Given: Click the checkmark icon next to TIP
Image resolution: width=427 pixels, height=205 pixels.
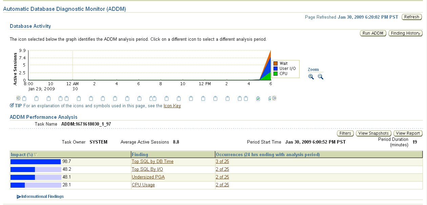Looking at the screenshot, I should tap(12, 106).
